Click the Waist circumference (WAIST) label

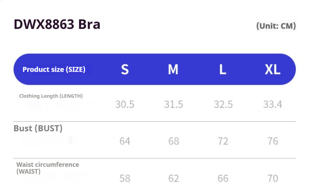pos(47,168)
